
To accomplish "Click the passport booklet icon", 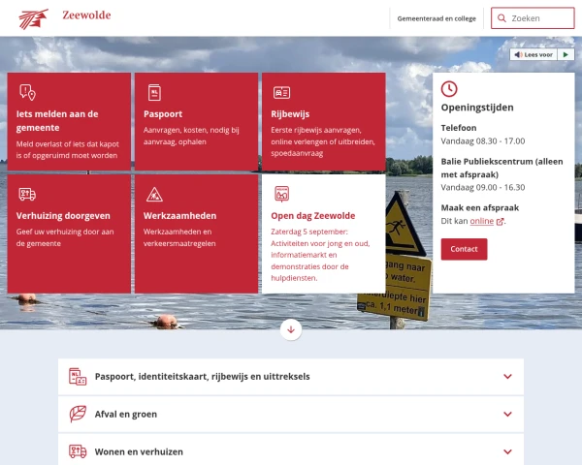I will pyautogui.click(x=154, y=92).
